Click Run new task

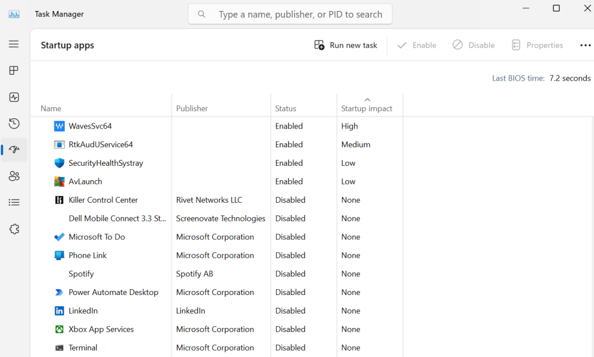[x=346, y=45]
